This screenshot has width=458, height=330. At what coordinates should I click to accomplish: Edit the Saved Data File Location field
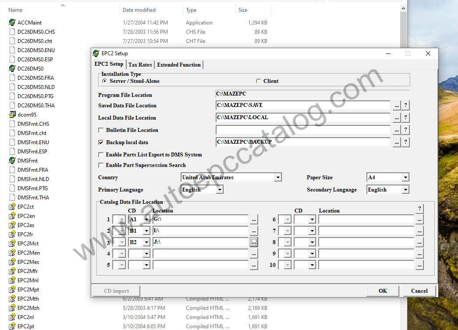(303, 105)
